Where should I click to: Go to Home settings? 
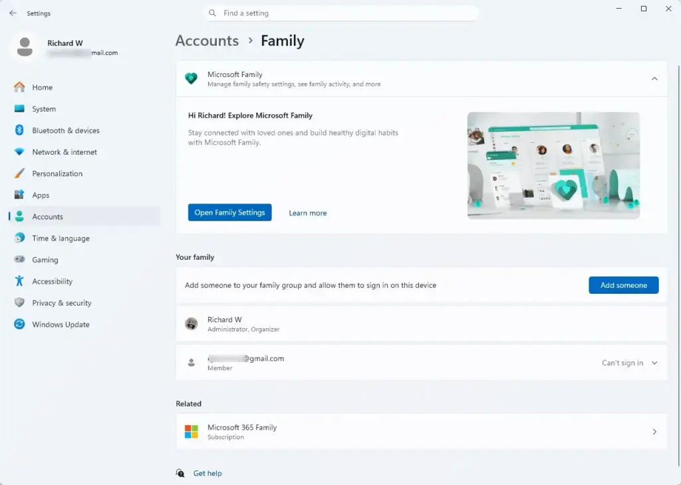(84, 87)
